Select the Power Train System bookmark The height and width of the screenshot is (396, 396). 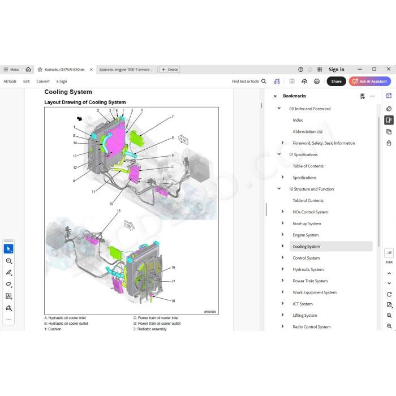click(x=310, y=281)
